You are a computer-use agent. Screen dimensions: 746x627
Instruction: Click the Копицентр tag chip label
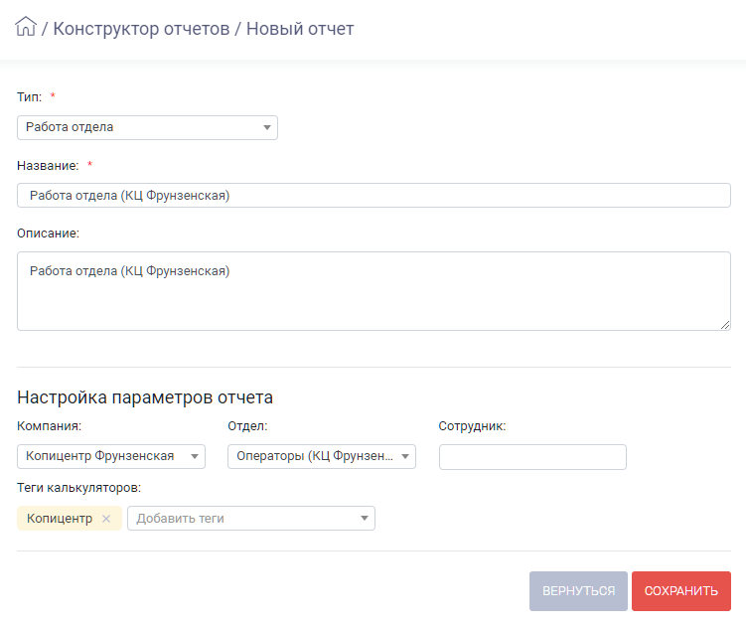pos(60,519)
